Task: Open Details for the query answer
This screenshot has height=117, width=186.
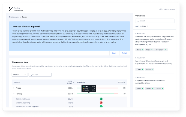Action: point(125,53)
